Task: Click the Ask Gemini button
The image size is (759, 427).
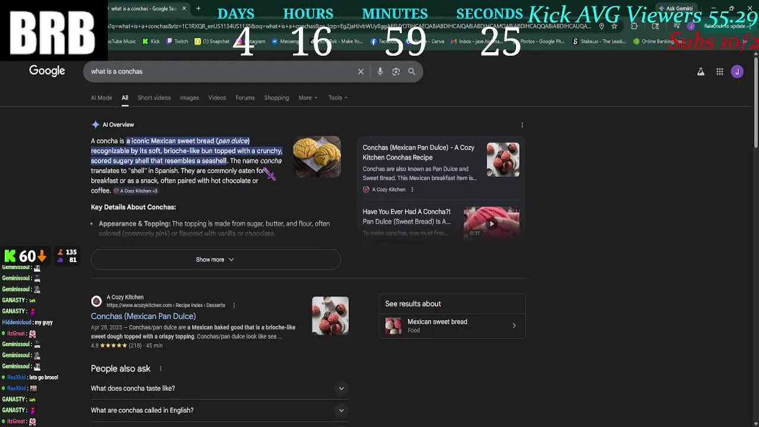Action: tap(675, 8)
